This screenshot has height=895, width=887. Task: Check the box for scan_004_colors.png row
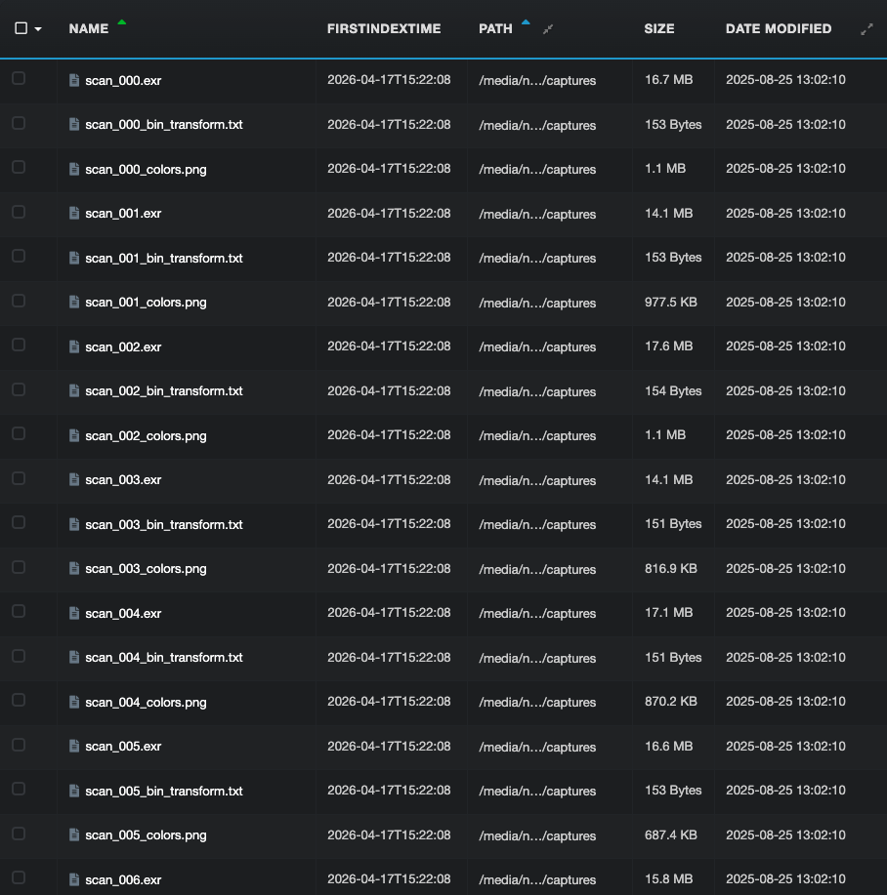click(x=19, y=701)
